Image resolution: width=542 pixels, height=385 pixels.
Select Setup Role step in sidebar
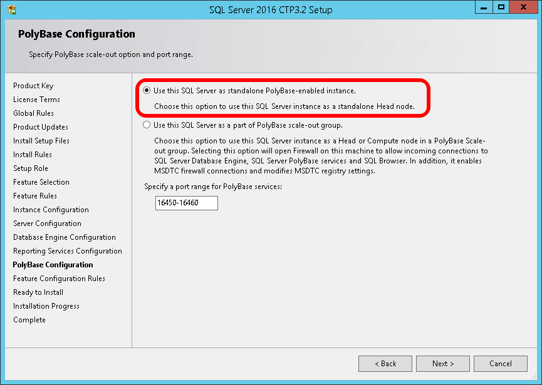[31, 168]
